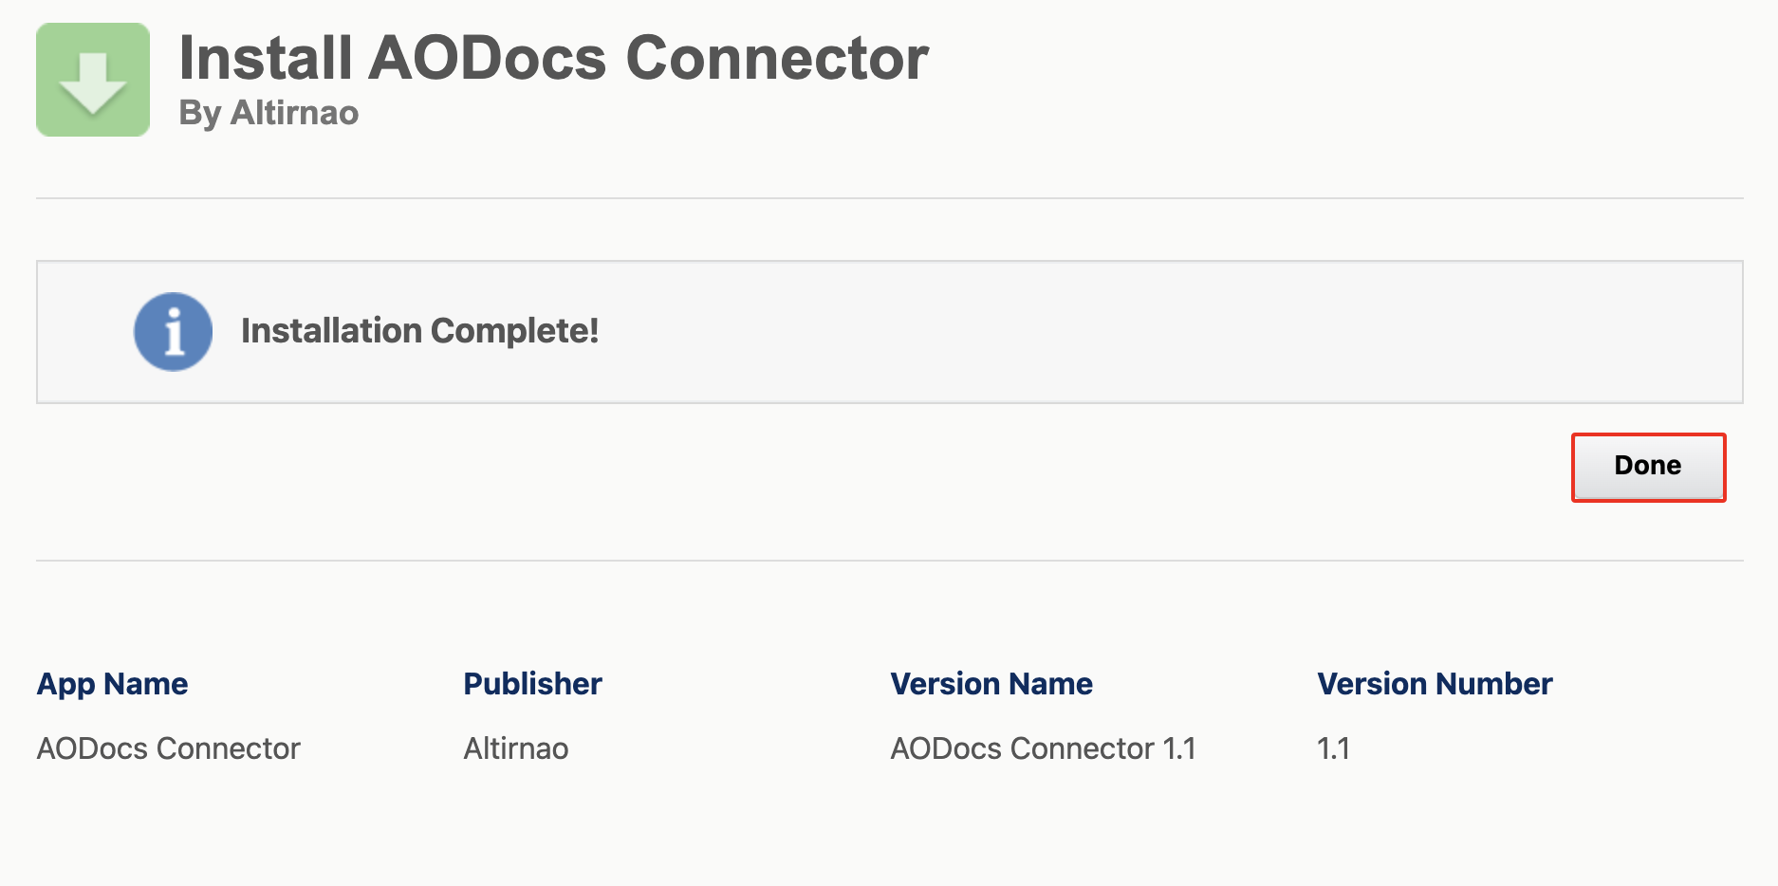Image resolution: width=1778 pixels, height=886 pixels.
Task: Click the green download arrow icon
Action: click(93, 81)
